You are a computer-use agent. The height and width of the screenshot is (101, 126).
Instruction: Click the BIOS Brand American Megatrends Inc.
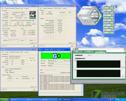click(x=23, y=69)
